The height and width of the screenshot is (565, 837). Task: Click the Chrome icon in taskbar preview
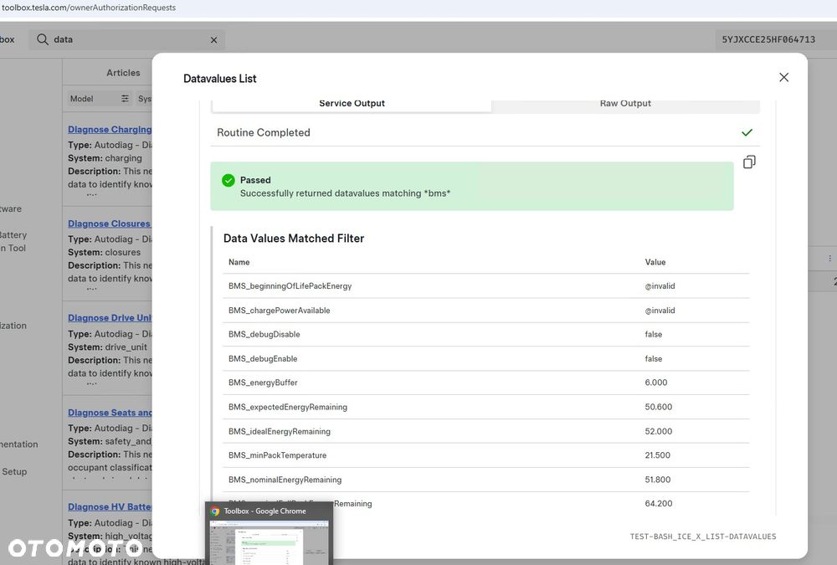(215, 511)
